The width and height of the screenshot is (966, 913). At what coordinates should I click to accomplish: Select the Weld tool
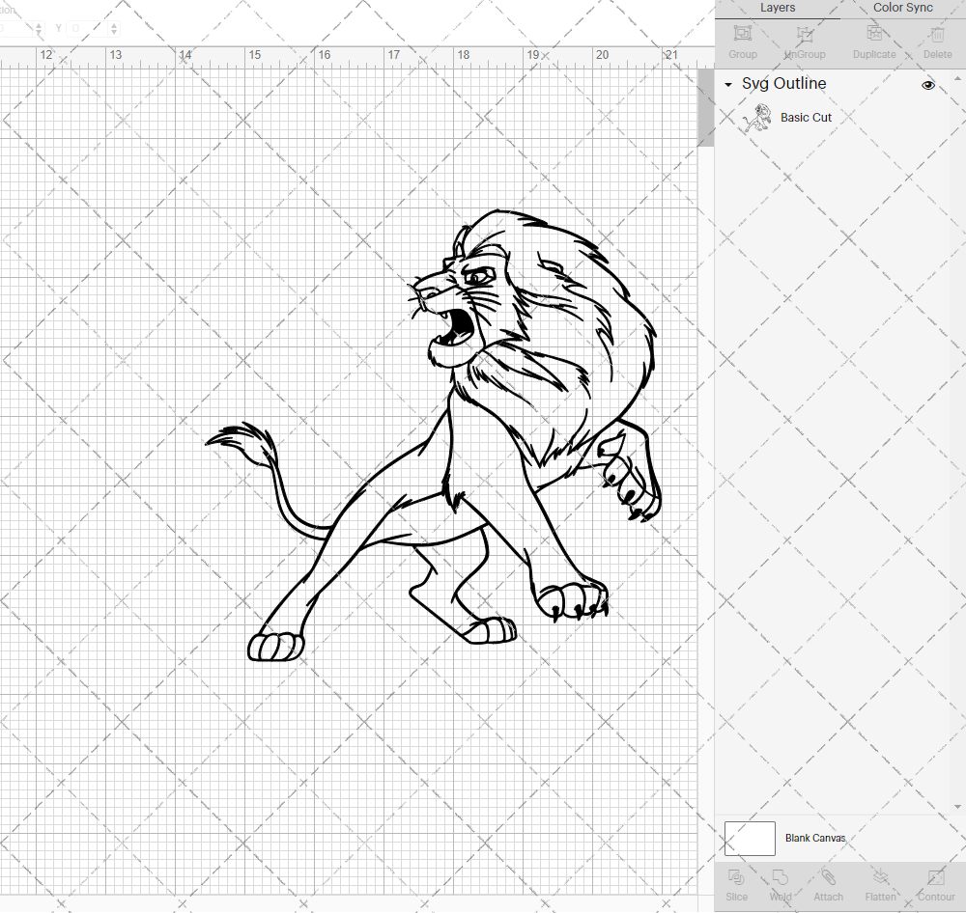(x=781, y=878)
